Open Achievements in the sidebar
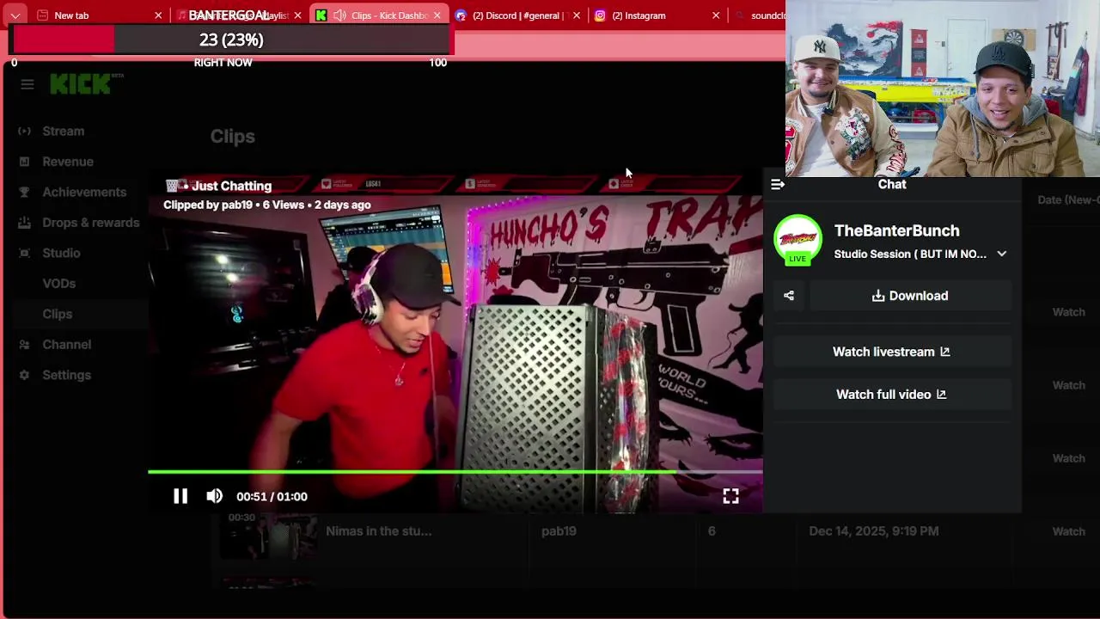 [84, 192]
